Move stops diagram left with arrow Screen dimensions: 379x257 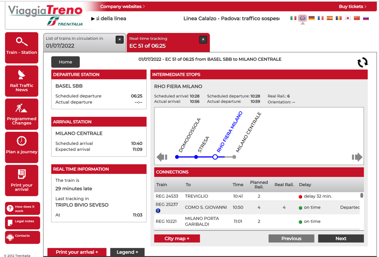tap(162, 157)
